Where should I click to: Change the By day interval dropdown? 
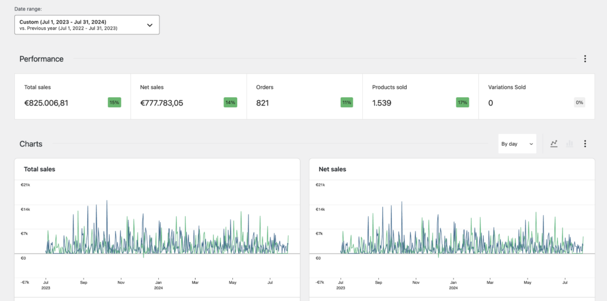[x=517, y=143]
